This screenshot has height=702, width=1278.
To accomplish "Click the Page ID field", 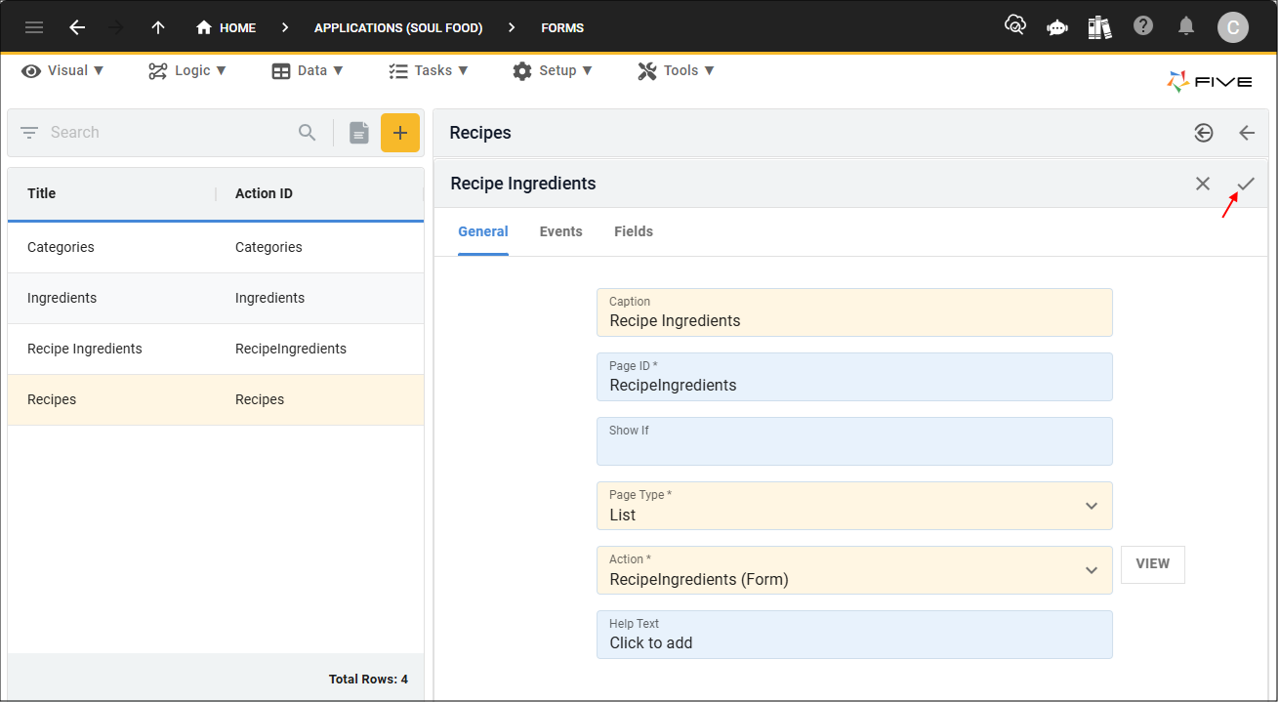I will pyautogui.click(x=854, y=377).
